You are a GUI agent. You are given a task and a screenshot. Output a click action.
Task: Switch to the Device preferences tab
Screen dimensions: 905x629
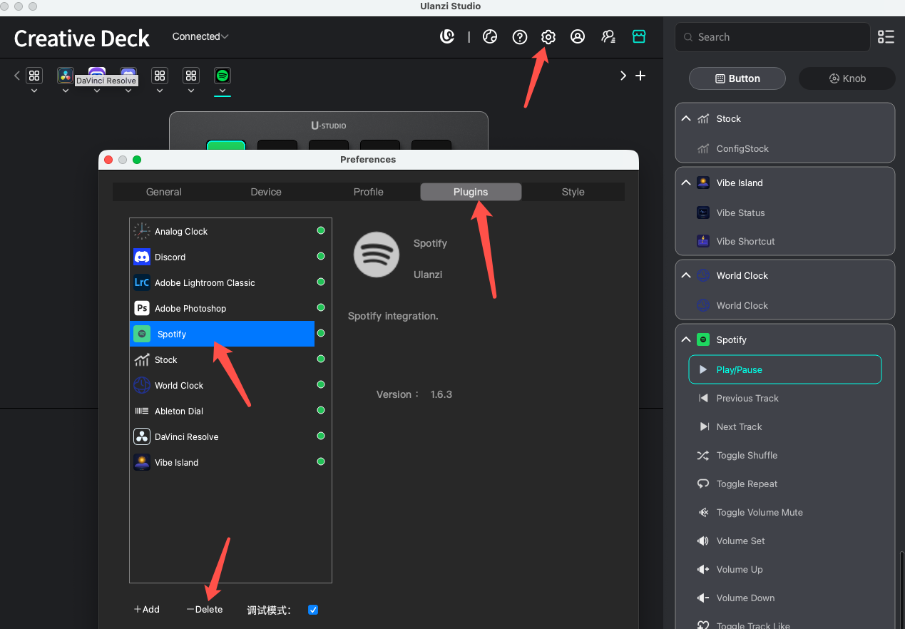pos(266,192)
